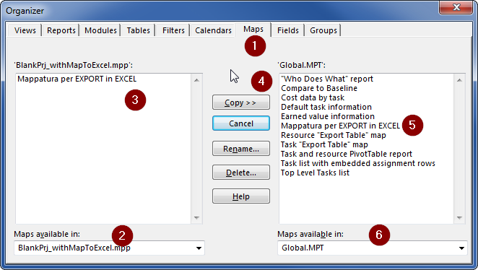
Task: Click the Cancel button
Action: tap(241, 123)
